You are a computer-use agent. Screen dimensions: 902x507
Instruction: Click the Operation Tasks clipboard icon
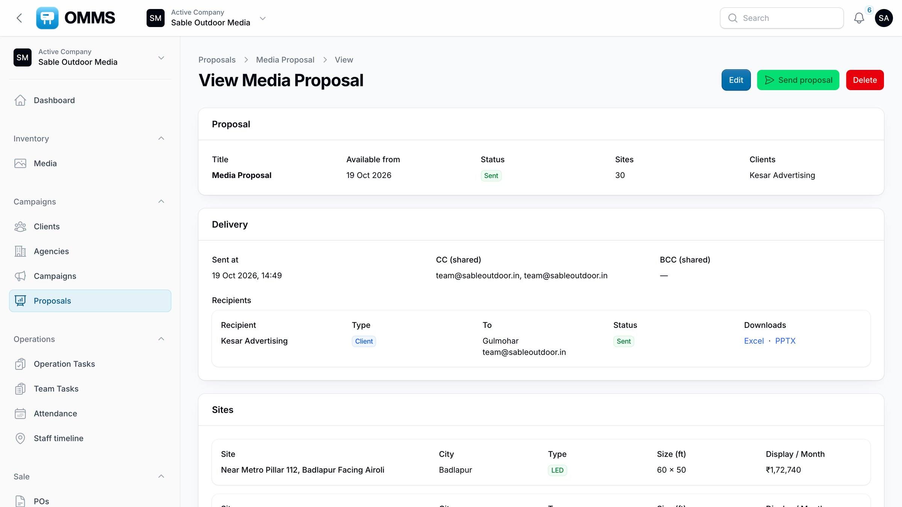(x=20, y=364)
